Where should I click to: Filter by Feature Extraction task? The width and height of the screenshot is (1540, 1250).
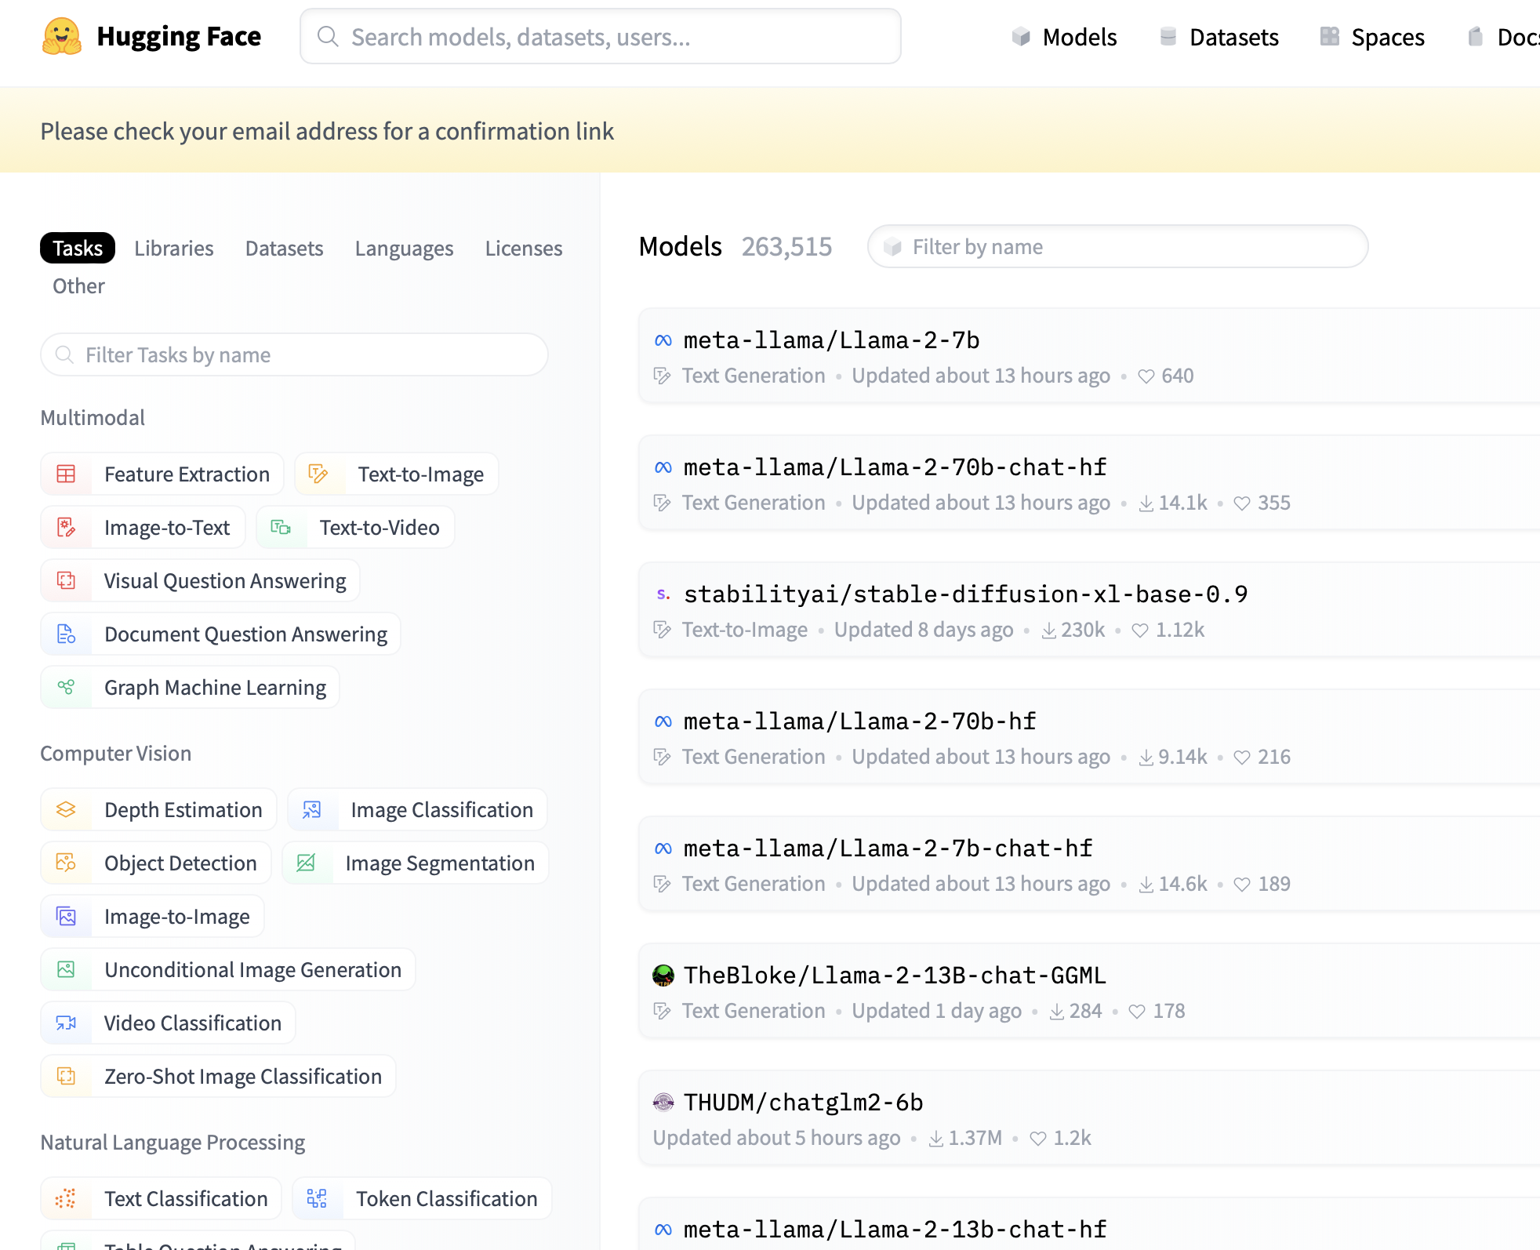(162, 474)
